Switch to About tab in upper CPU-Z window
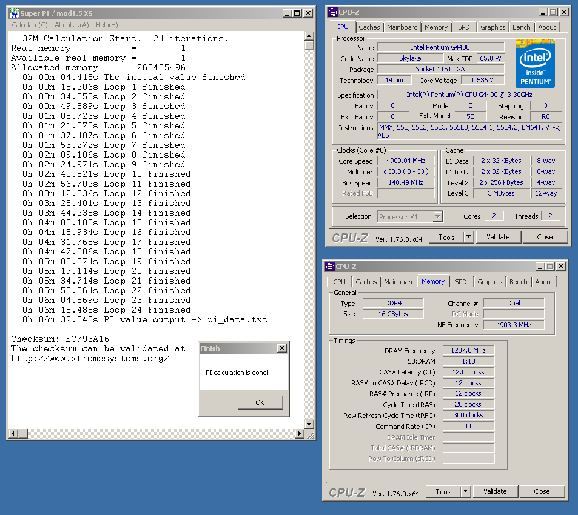Viewport: 578px width, 515px height. 546,27
